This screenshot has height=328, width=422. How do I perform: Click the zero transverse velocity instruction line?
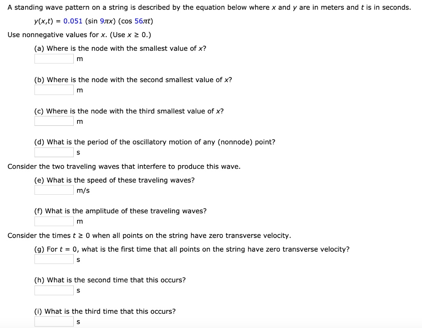click(x=149, y=236)
